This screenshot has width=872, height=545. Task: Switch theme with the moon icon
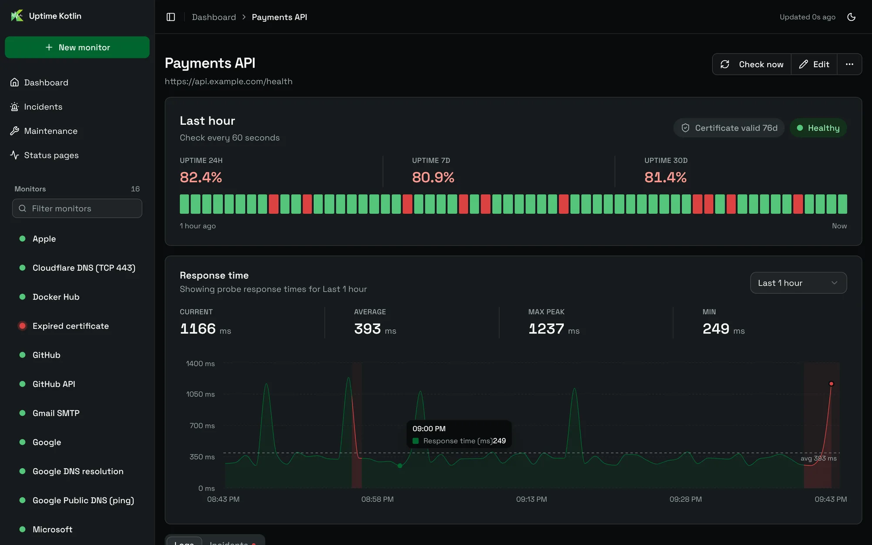coord(851,17)
